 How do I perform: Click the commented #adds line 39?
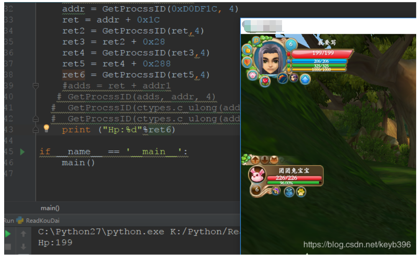(x=116, y=86)
